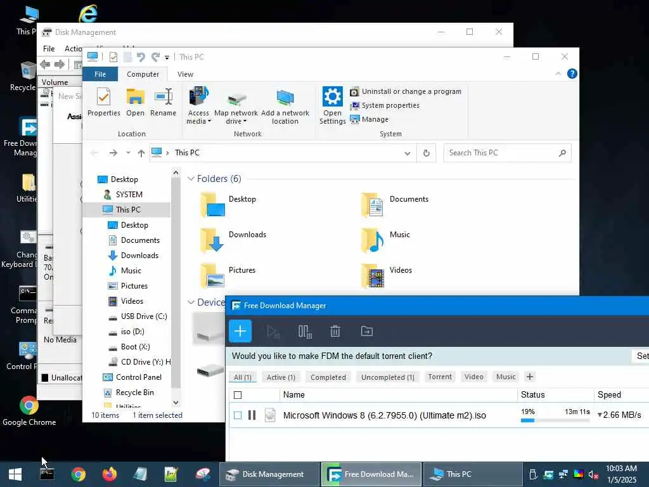Open the speed limit dropdown in FDM
649x487 pixels.
[x=600, y=415]
